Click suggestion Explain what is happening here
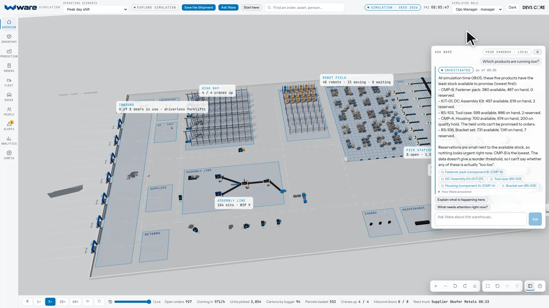This screenshot has height=308, width=549. coord(461,200)
